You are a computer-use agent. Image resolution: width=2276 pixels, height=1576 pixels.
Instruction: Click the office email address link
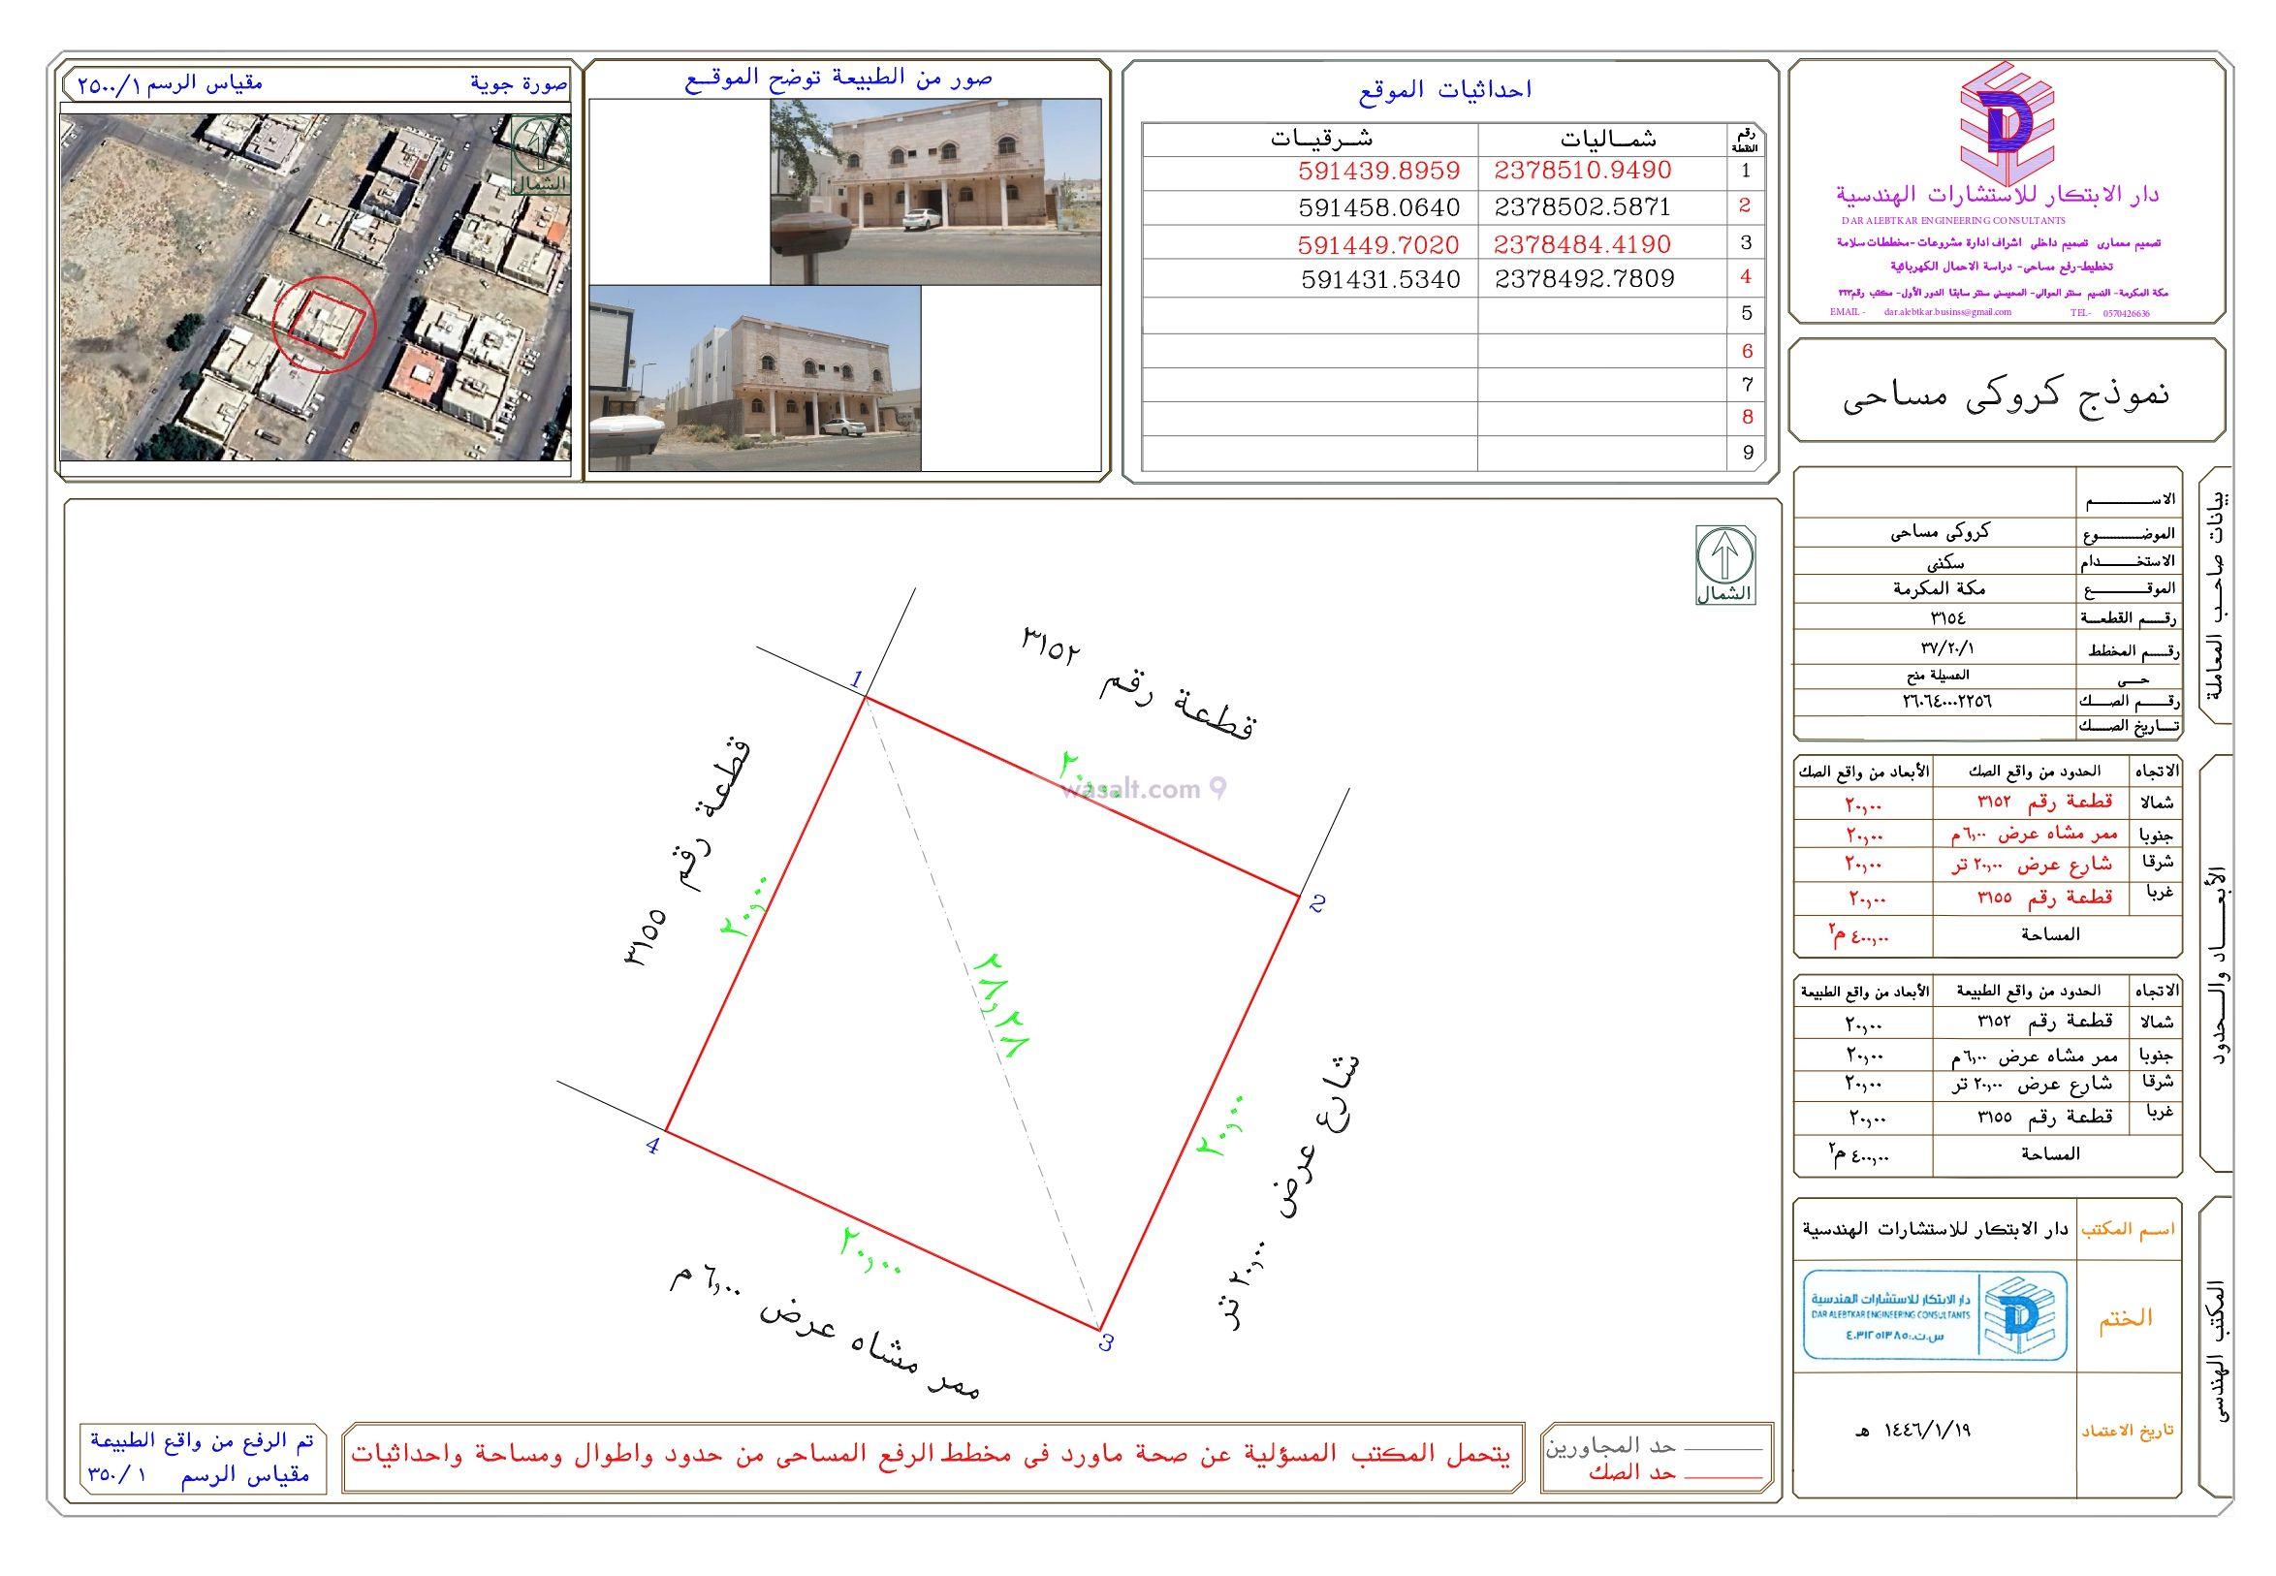[x=1946, y=312]
